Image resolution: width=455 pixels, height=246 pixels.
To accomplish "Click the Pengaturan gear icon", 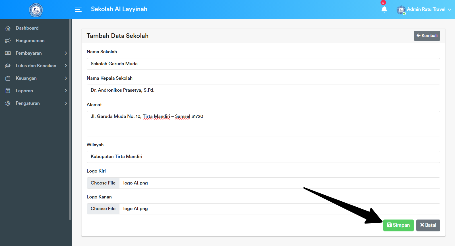I will coord(8,103).
